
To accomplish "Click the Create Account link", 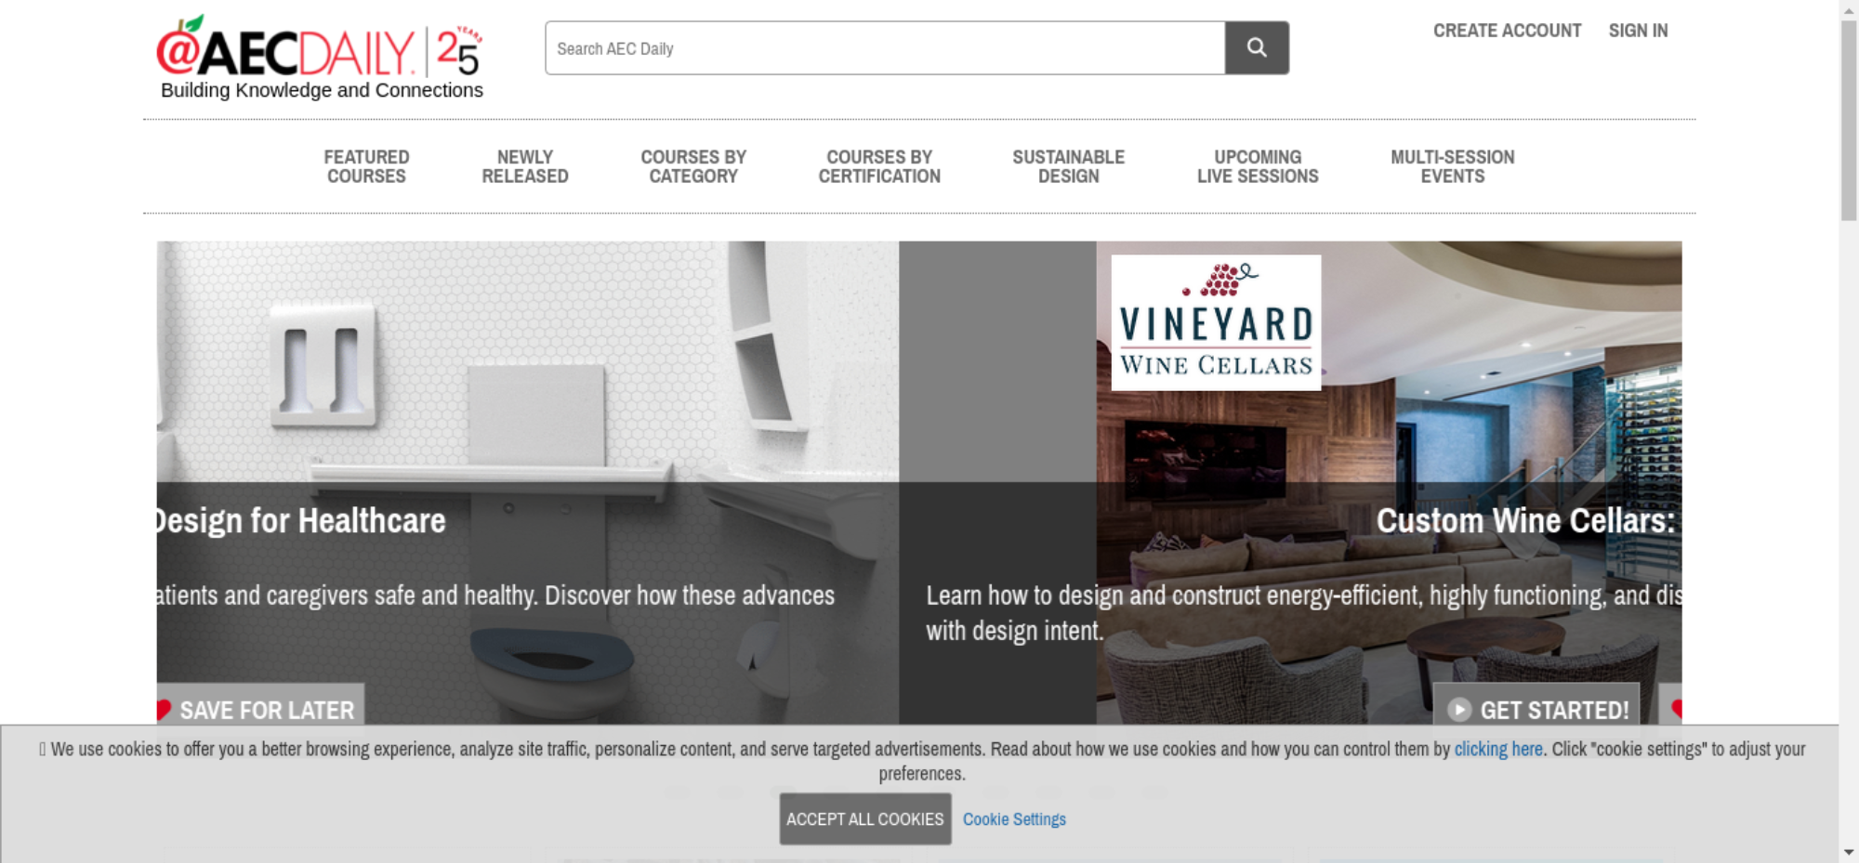I will pos(1507,31).
